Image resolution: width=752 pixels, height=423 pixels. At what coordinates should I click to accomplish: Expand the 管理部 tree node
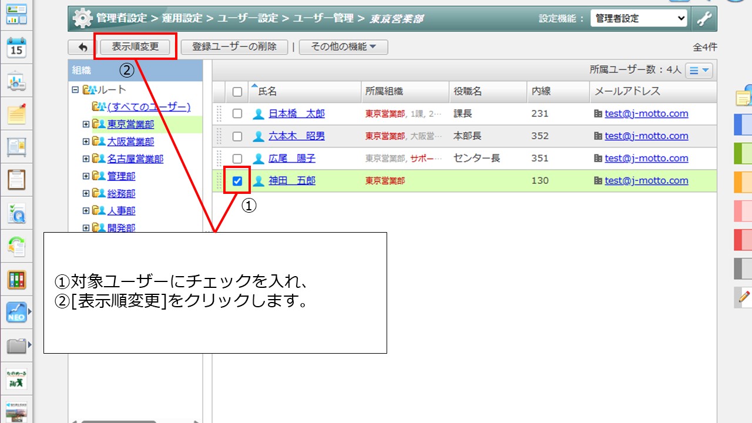86,176
